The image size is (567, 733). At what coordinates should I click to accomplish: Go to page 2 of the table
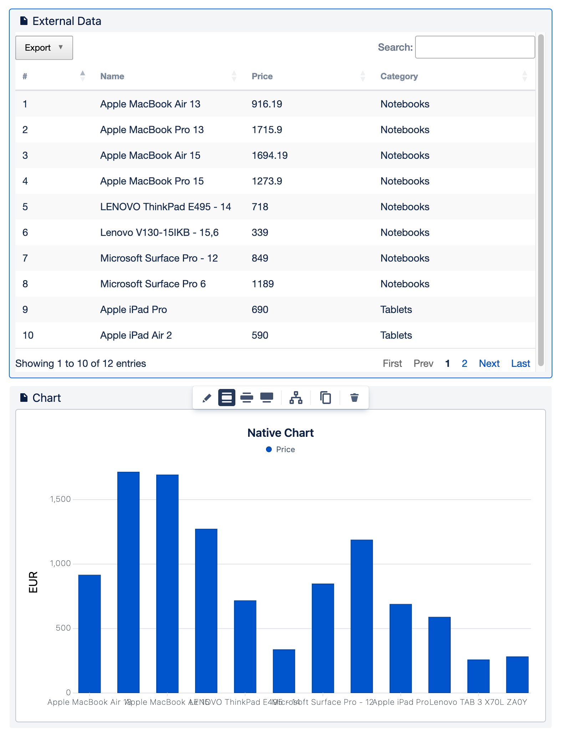pyautogui.click(x=464, y=363)
